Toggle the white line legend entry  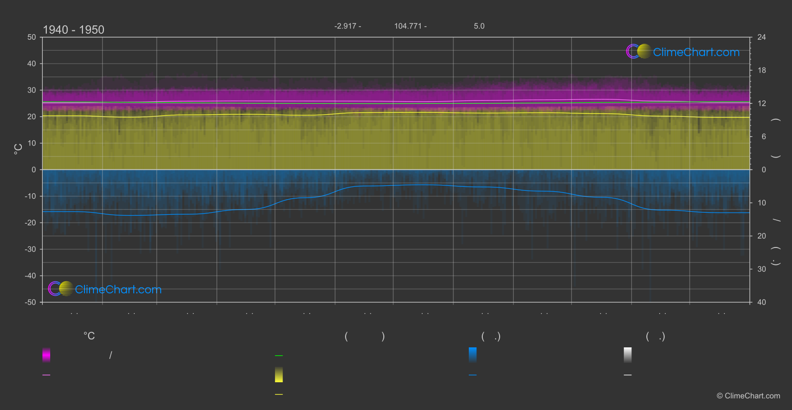(628, 375)
